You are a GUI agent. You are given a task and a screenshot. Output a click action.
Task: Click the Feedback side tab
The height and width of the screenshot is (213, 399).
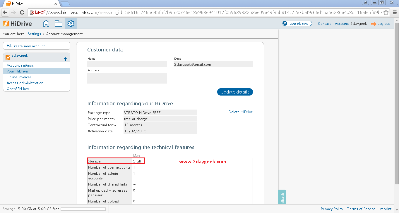tap(282, 197)
